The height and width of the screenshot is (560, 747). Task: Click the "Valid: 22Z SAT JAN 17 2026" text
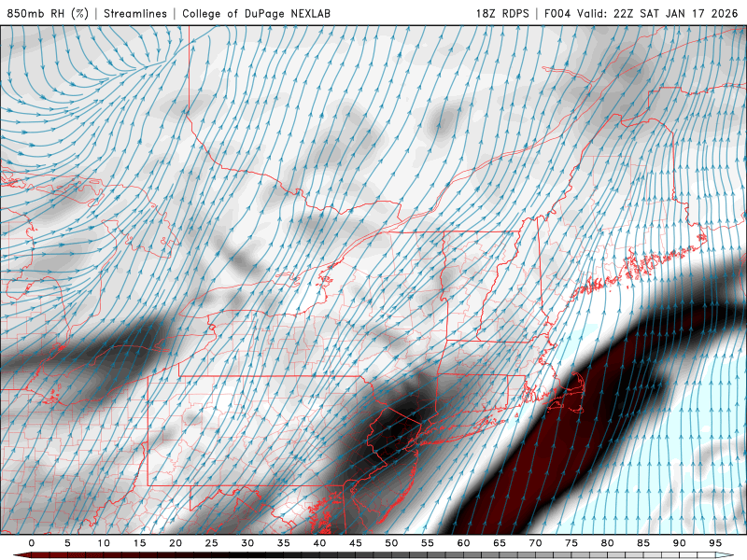tap(657, 13)
